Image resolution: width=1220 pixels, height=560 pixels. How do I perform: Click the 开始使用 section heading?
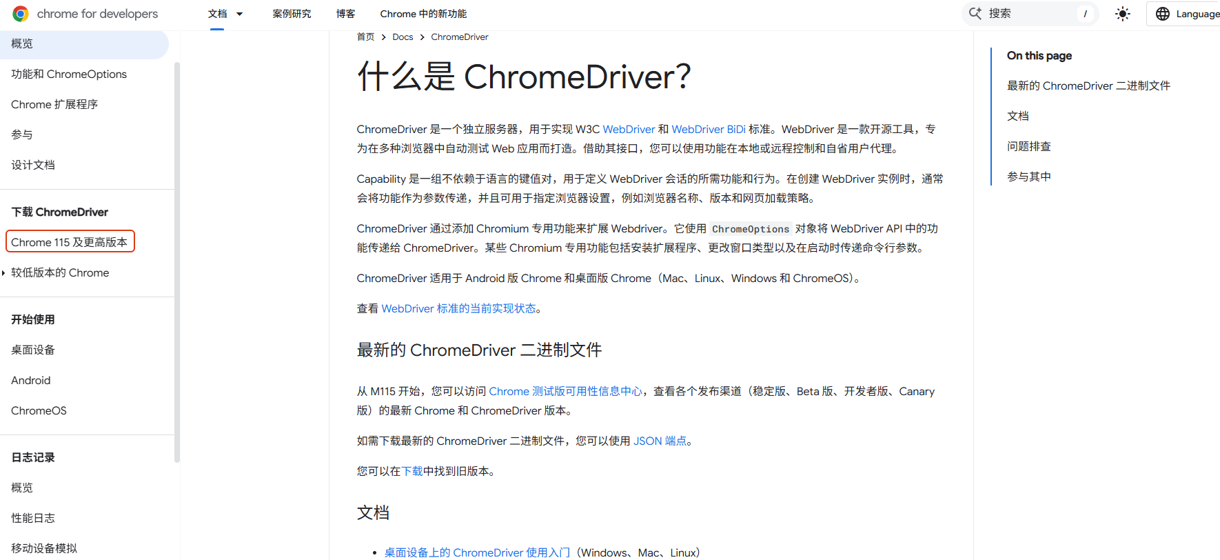pos(33,319)
